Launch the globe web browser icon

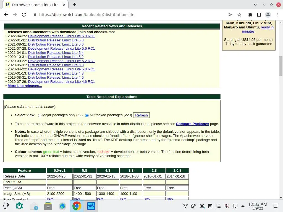62,206
